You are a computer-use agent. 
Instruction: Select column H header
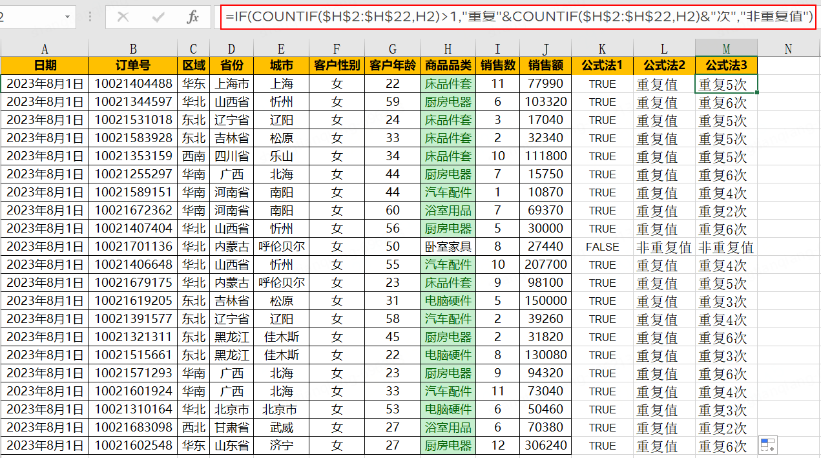coord(448,48)
